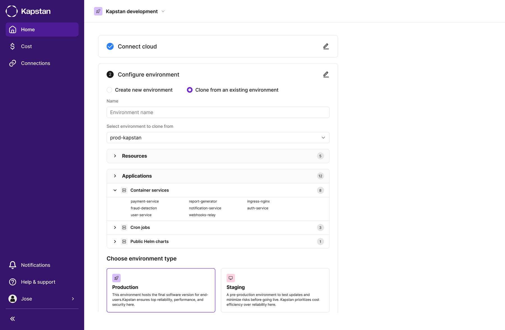
Task: Click the ingress-nginx entry
Action: [258, 201]
